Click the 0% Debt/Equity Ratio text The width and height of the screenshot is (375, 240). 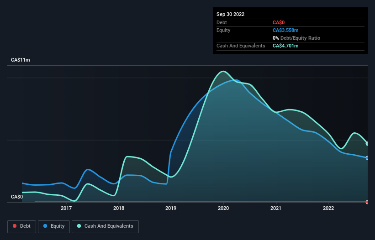pos(296,38)
